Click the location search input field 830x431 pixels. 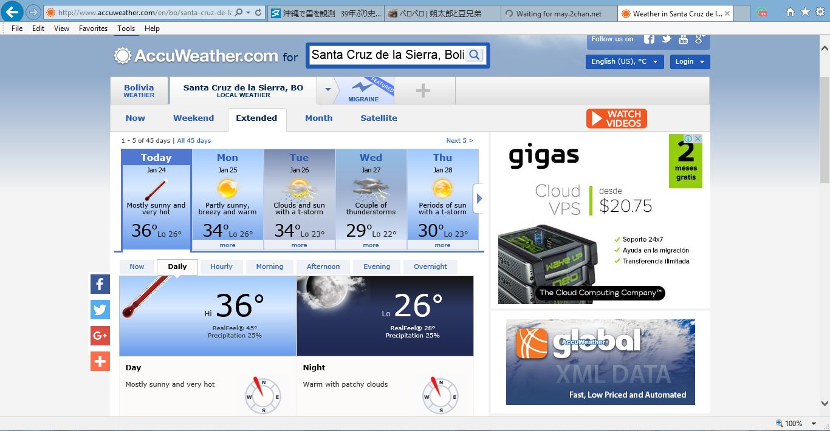[387, 55]
